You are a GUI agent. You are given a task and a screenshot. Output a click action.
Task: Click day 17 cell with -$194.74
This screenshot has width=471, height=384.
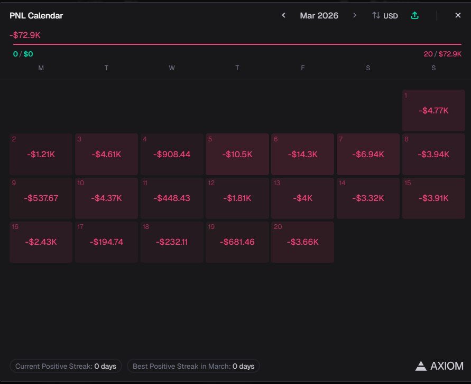pos(106,242)
